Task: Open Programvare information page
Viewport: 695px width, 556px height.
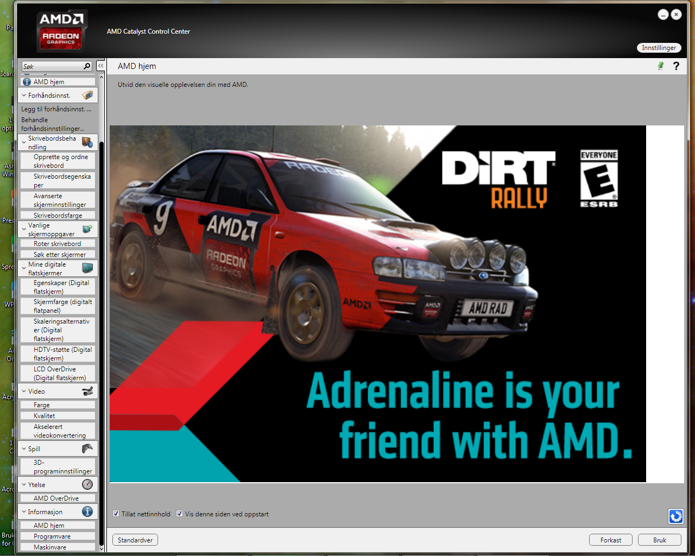Action: (58, 536)
